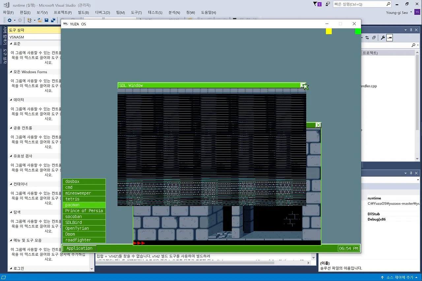This screenshot has height=281, width=422.
Task: Open the 파일(F) menu
Action: pos(8,13)
